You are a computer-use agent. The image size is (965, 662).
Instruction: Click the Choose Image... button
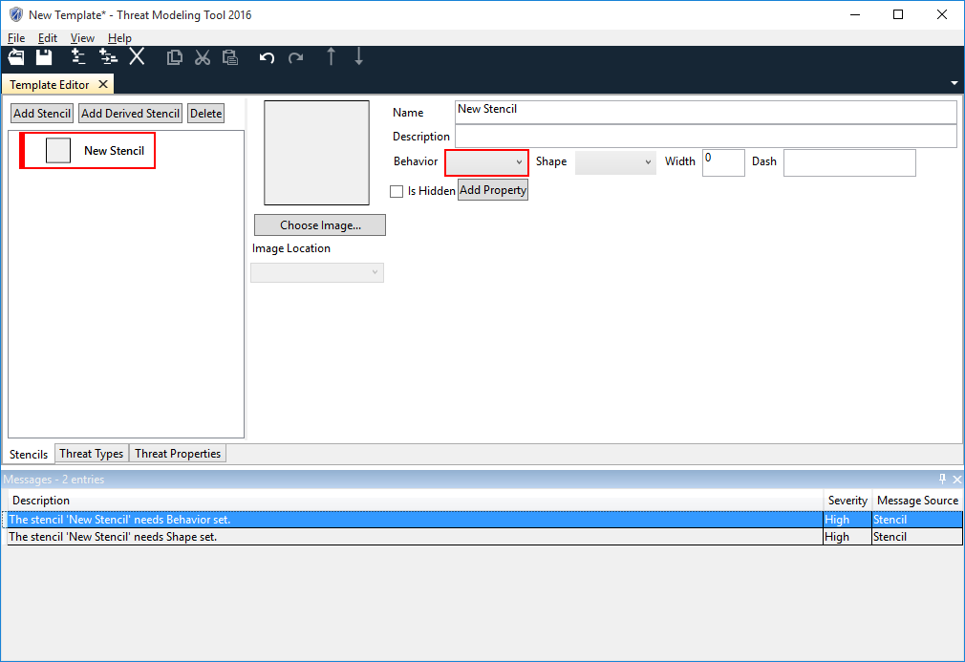click(x=320, y=225)
